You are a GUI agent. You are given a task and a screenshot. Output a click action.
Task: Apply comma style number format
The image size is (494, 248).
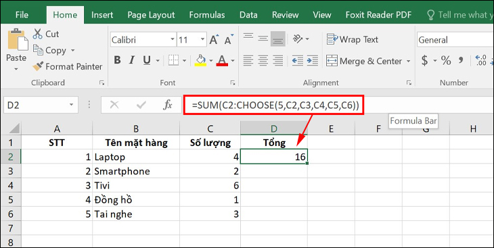point(461,60)
